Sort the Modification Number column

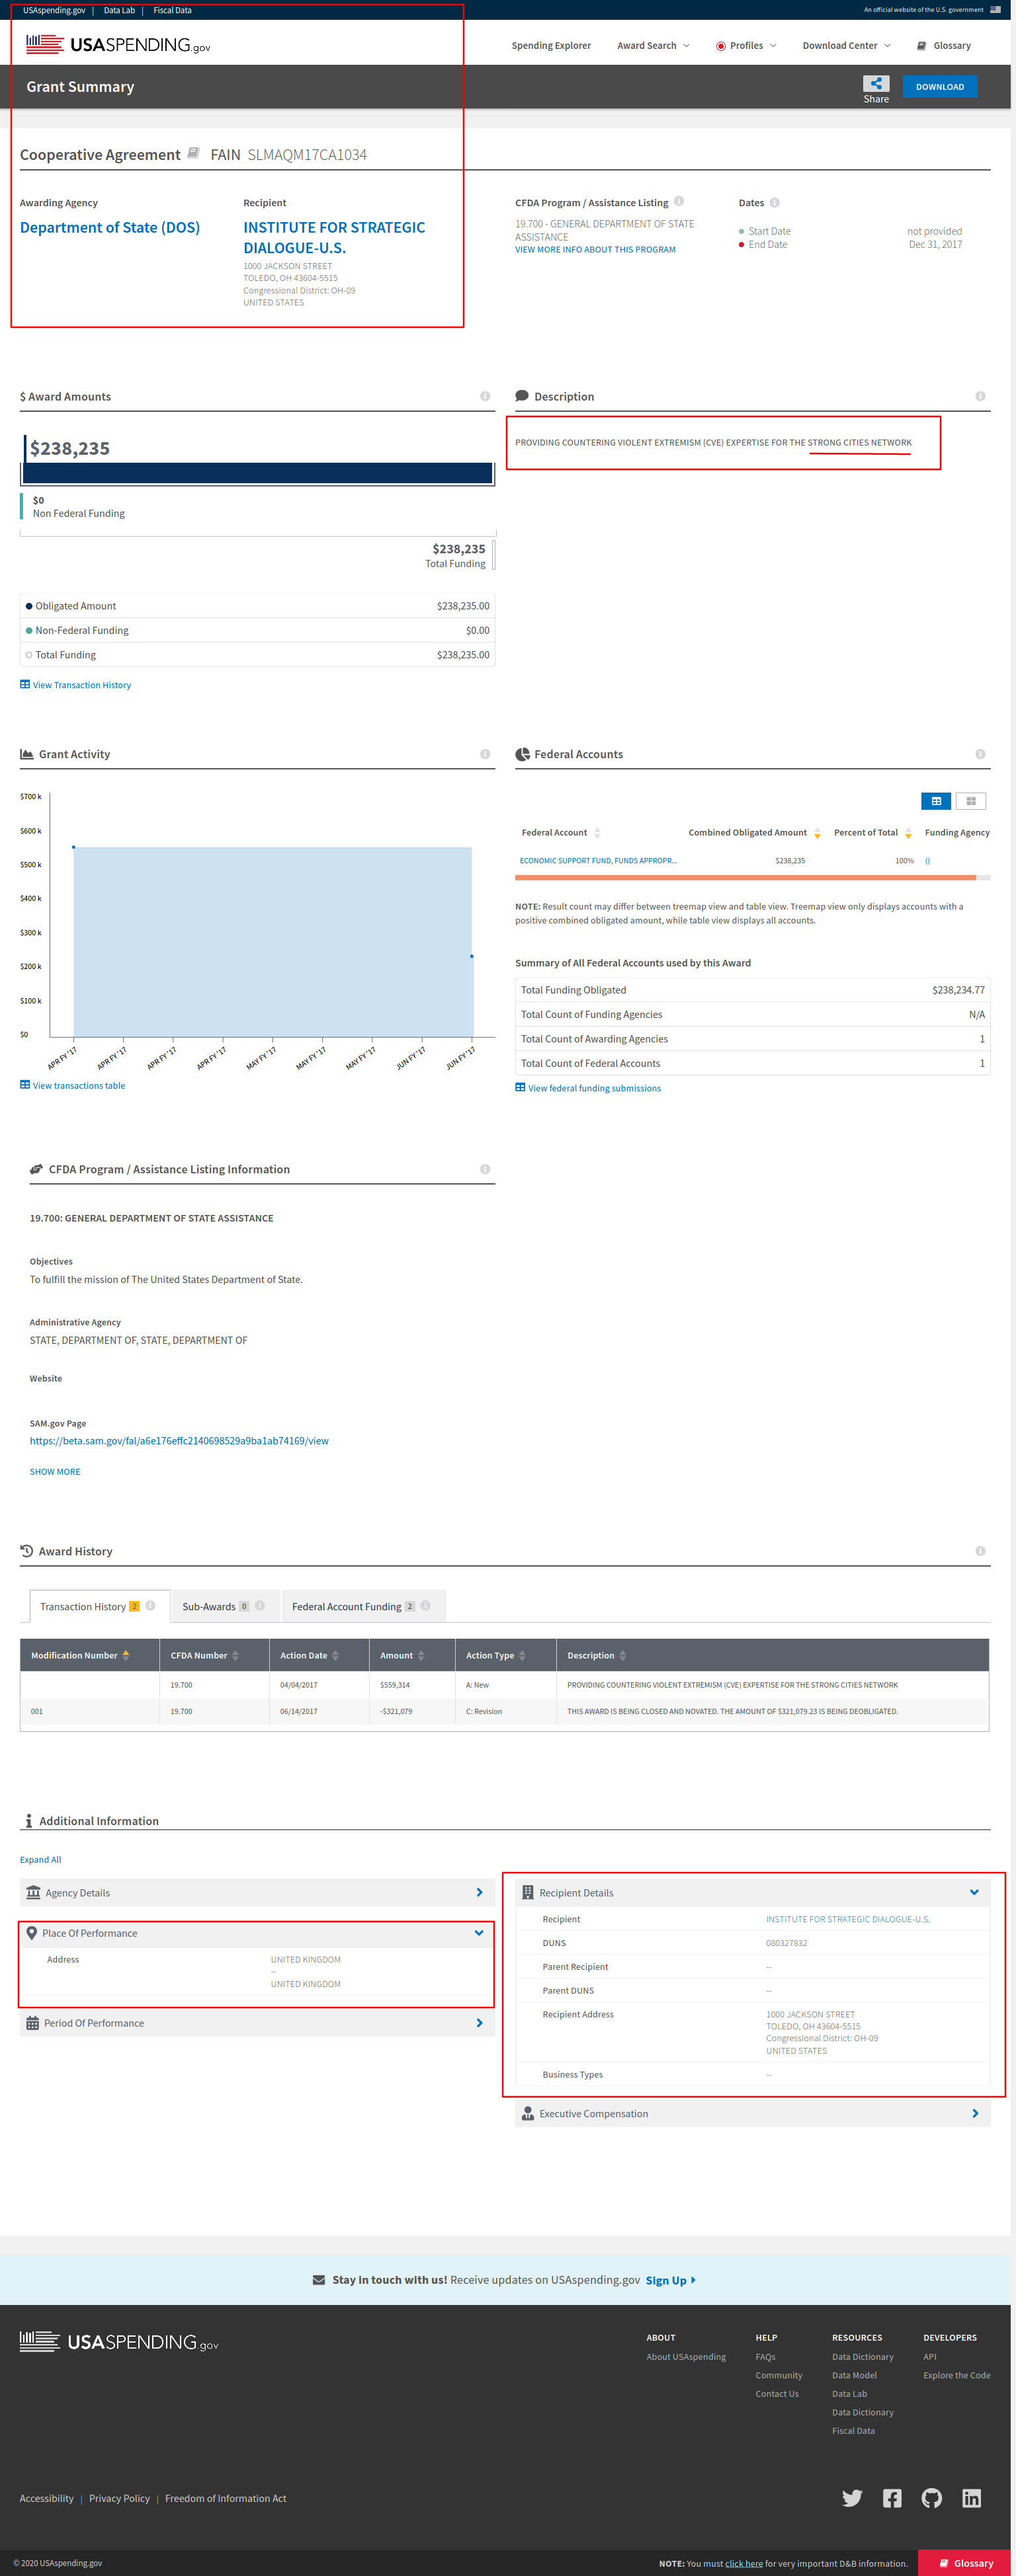click(125, 1656)
